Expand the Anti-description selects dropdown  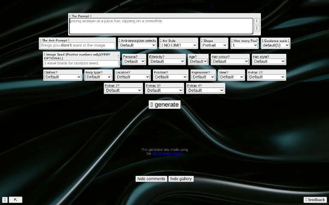137,45
